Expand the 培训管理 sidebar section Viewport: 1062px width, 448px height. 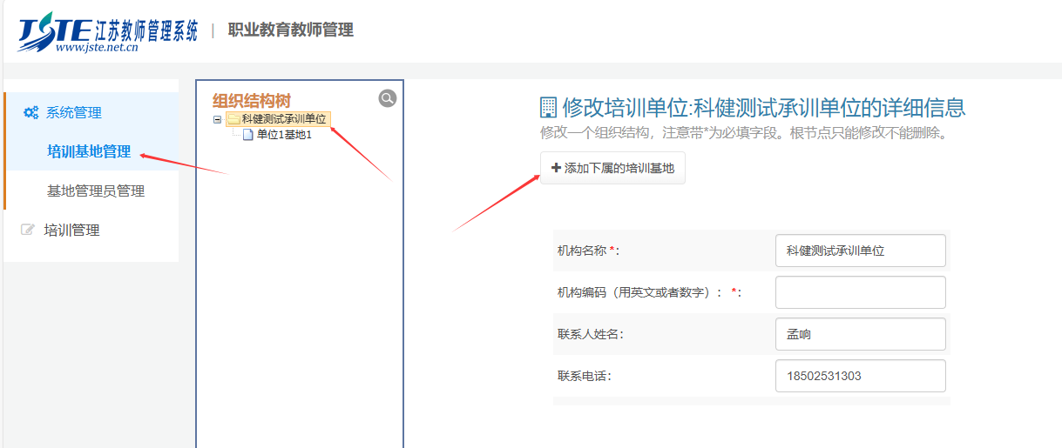[x=72, y=231]
